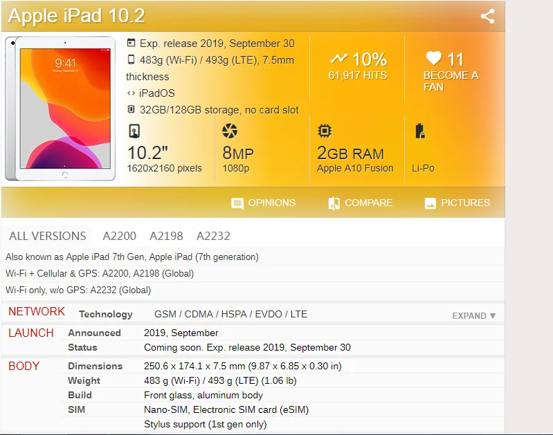Open the OPINIONS section
The height and width of the screenshot is (435, 553).
264,203
